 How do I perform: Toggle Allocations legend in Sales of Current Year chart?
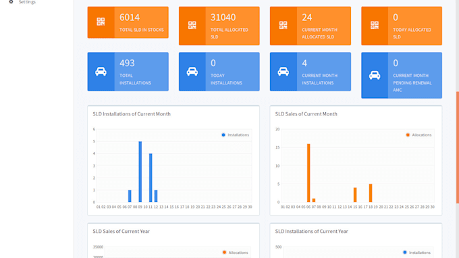click(x=235, y=253)
